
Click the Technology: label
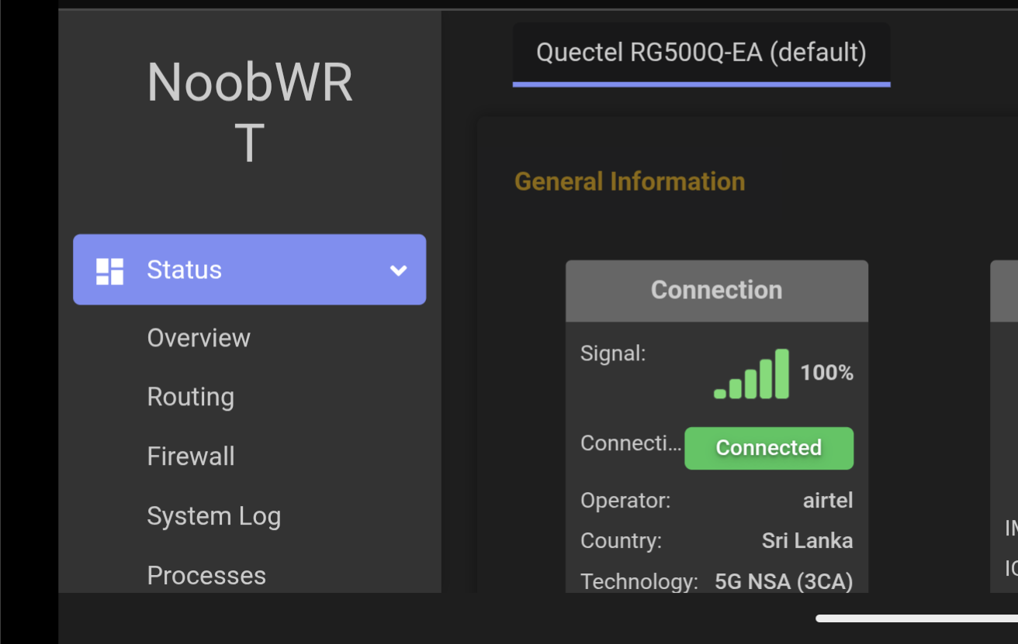click(639, 581)
